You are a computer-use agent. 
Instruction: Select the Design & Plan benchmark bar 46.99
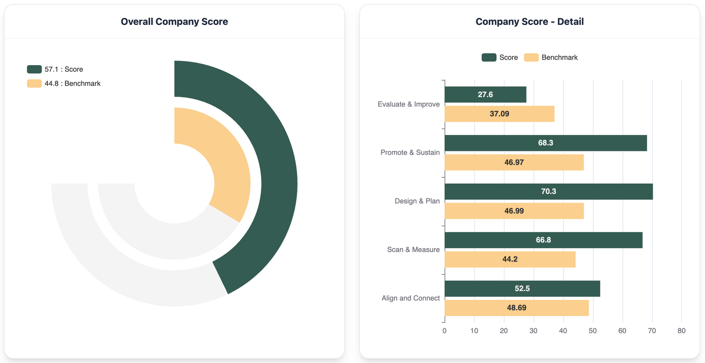point(514,211)
